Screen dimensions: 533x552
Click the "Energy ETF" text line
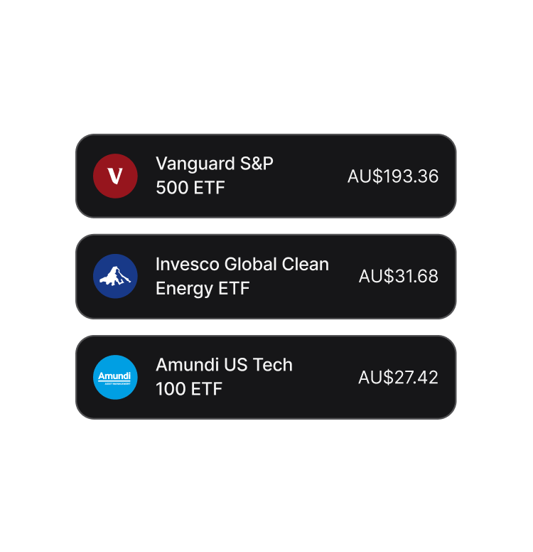tap(203, 288)
